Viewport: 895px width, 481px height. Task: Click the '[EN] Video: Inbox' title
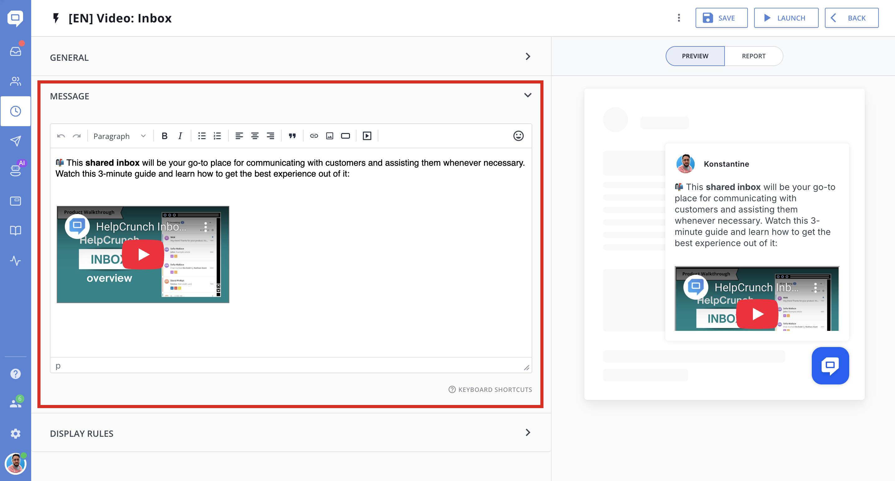click(x=120, y=18)
